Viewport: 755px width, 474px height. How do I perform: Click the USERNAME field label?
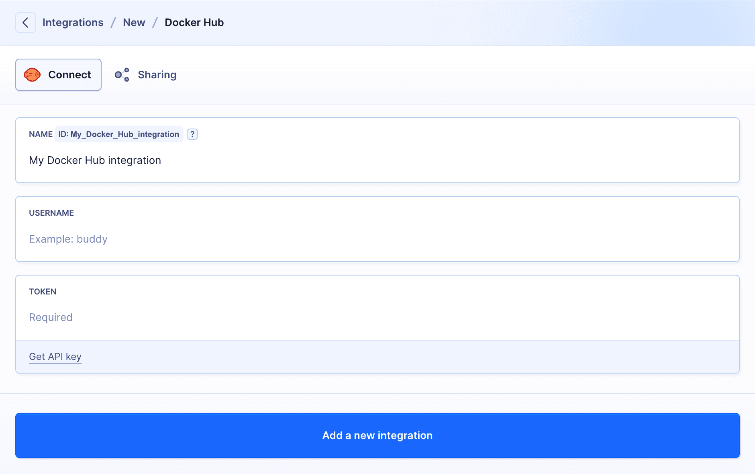[51, 213]
